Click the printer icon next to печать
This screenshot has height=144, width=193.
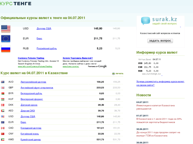[x=113, y=73]
